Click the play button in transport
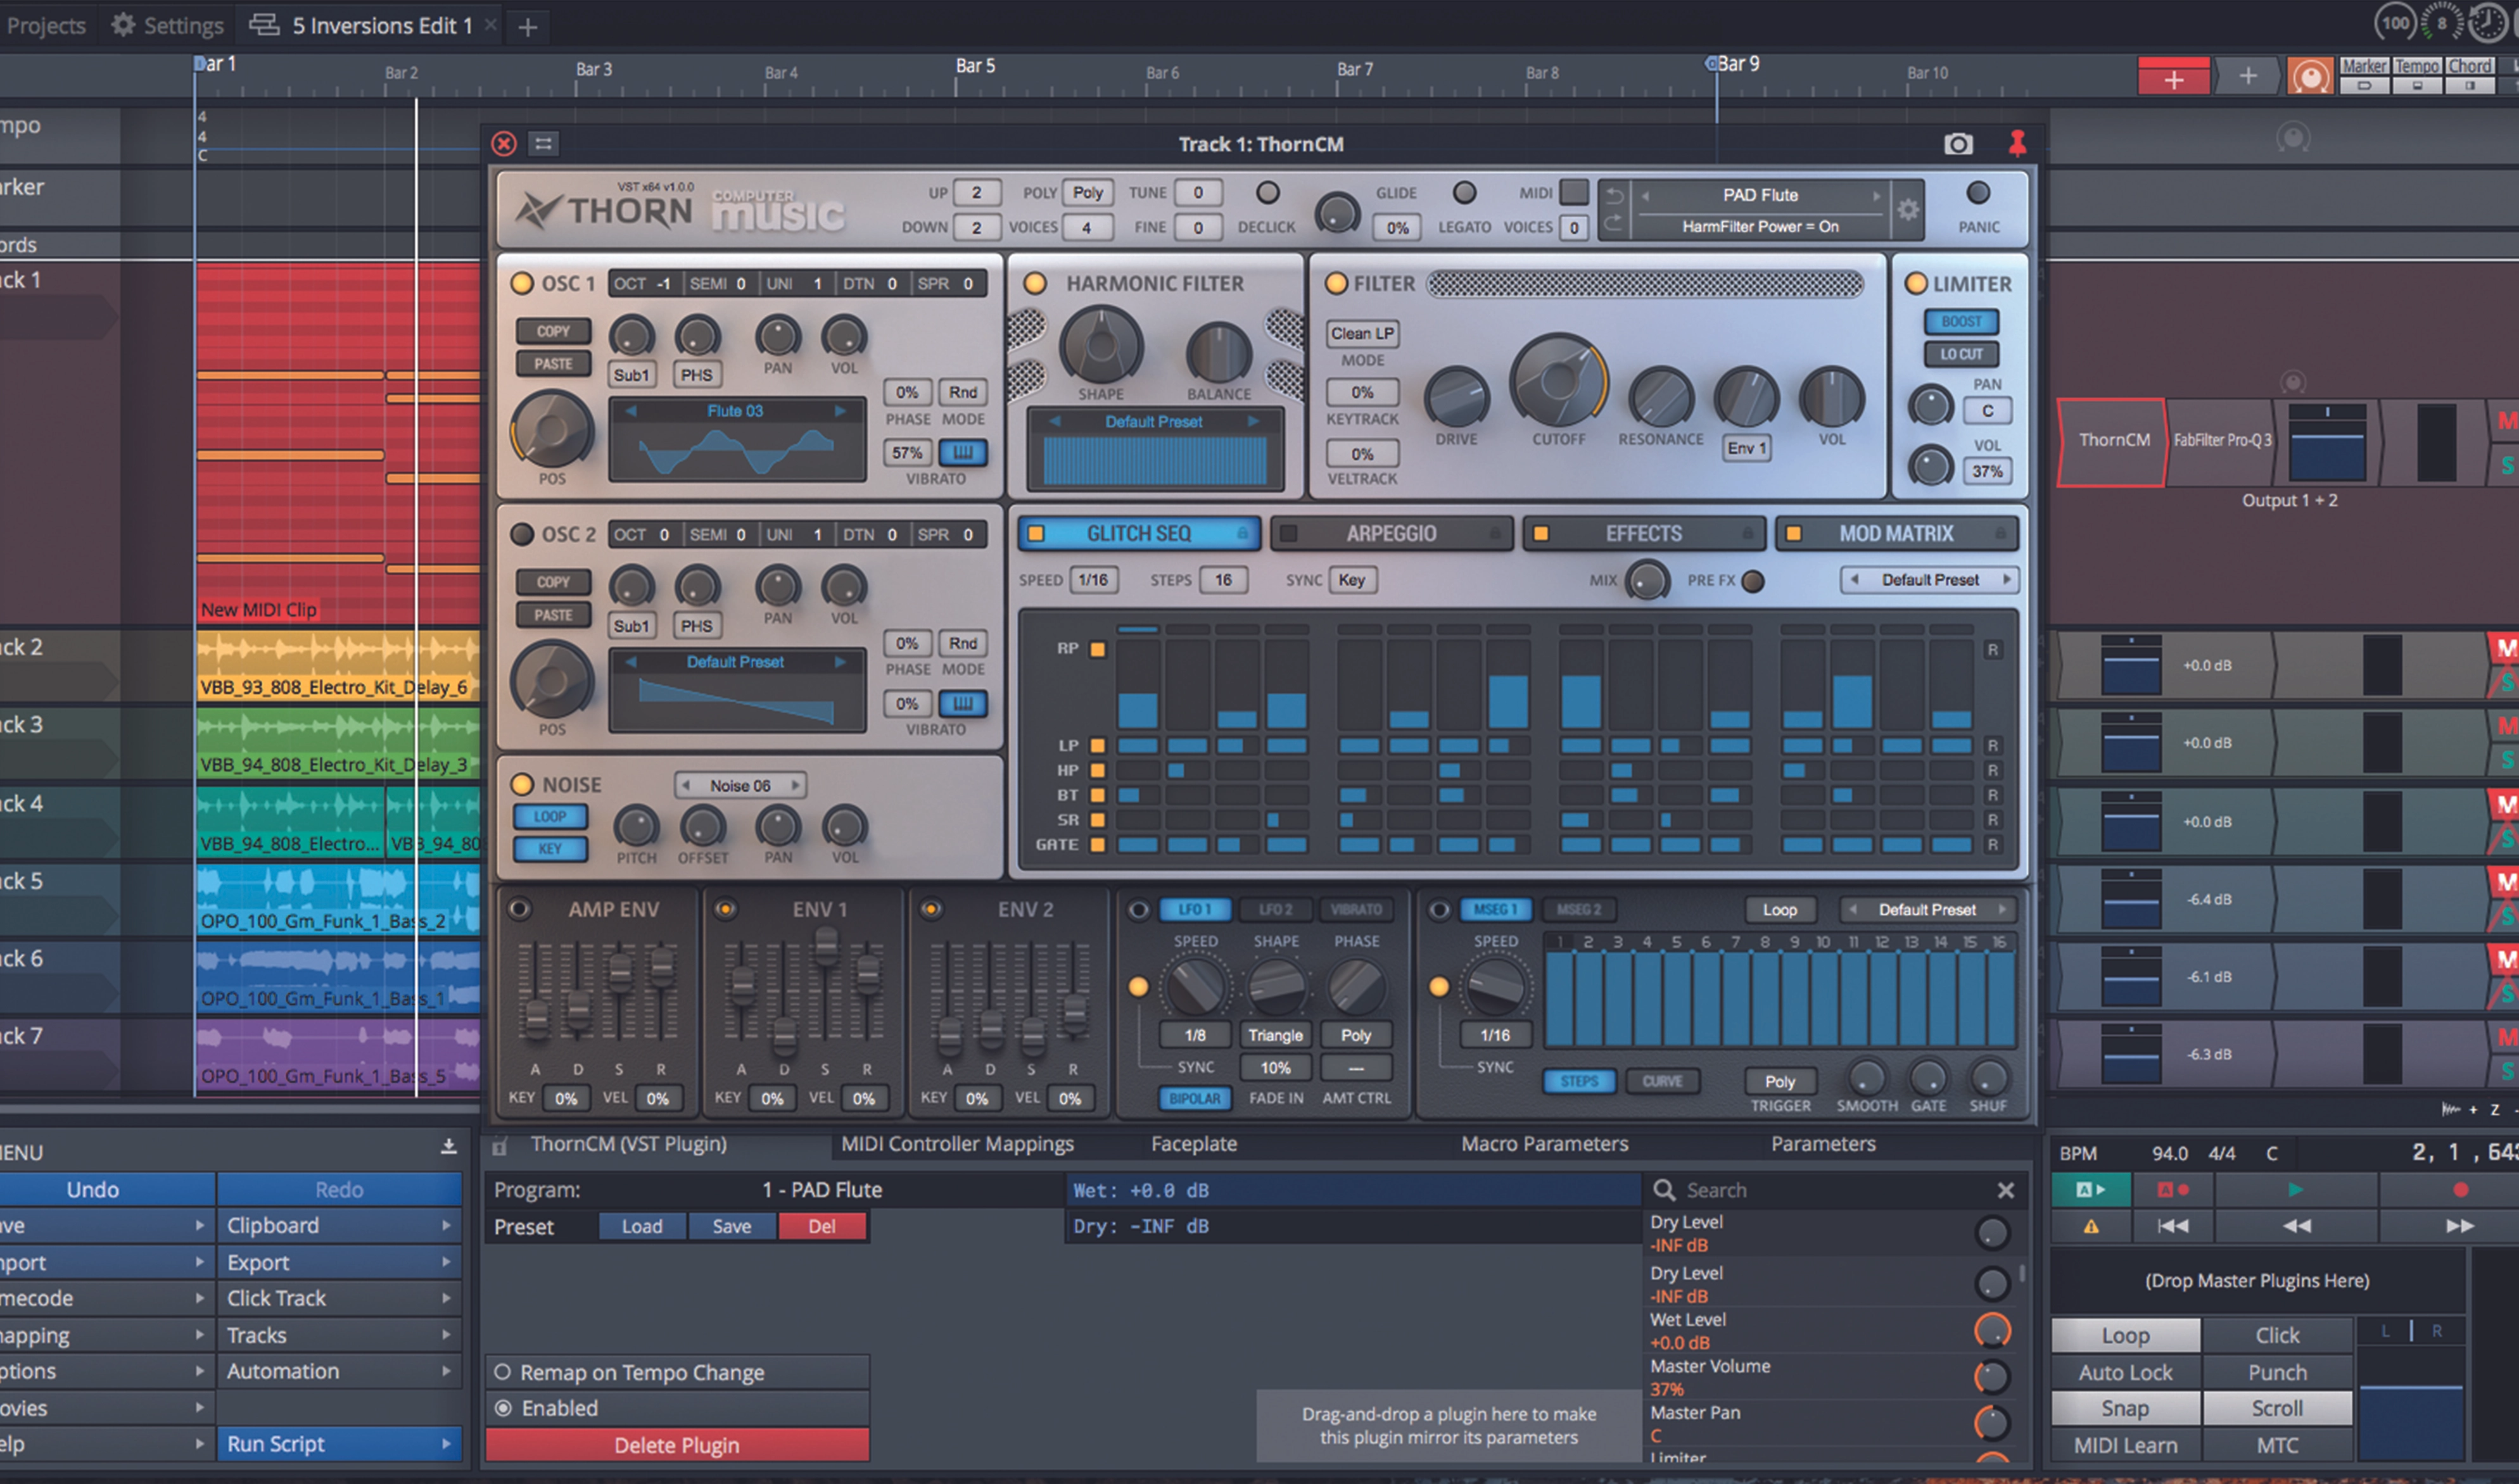Viewport: 2519px width, 1484px height. [2296, 1189]
